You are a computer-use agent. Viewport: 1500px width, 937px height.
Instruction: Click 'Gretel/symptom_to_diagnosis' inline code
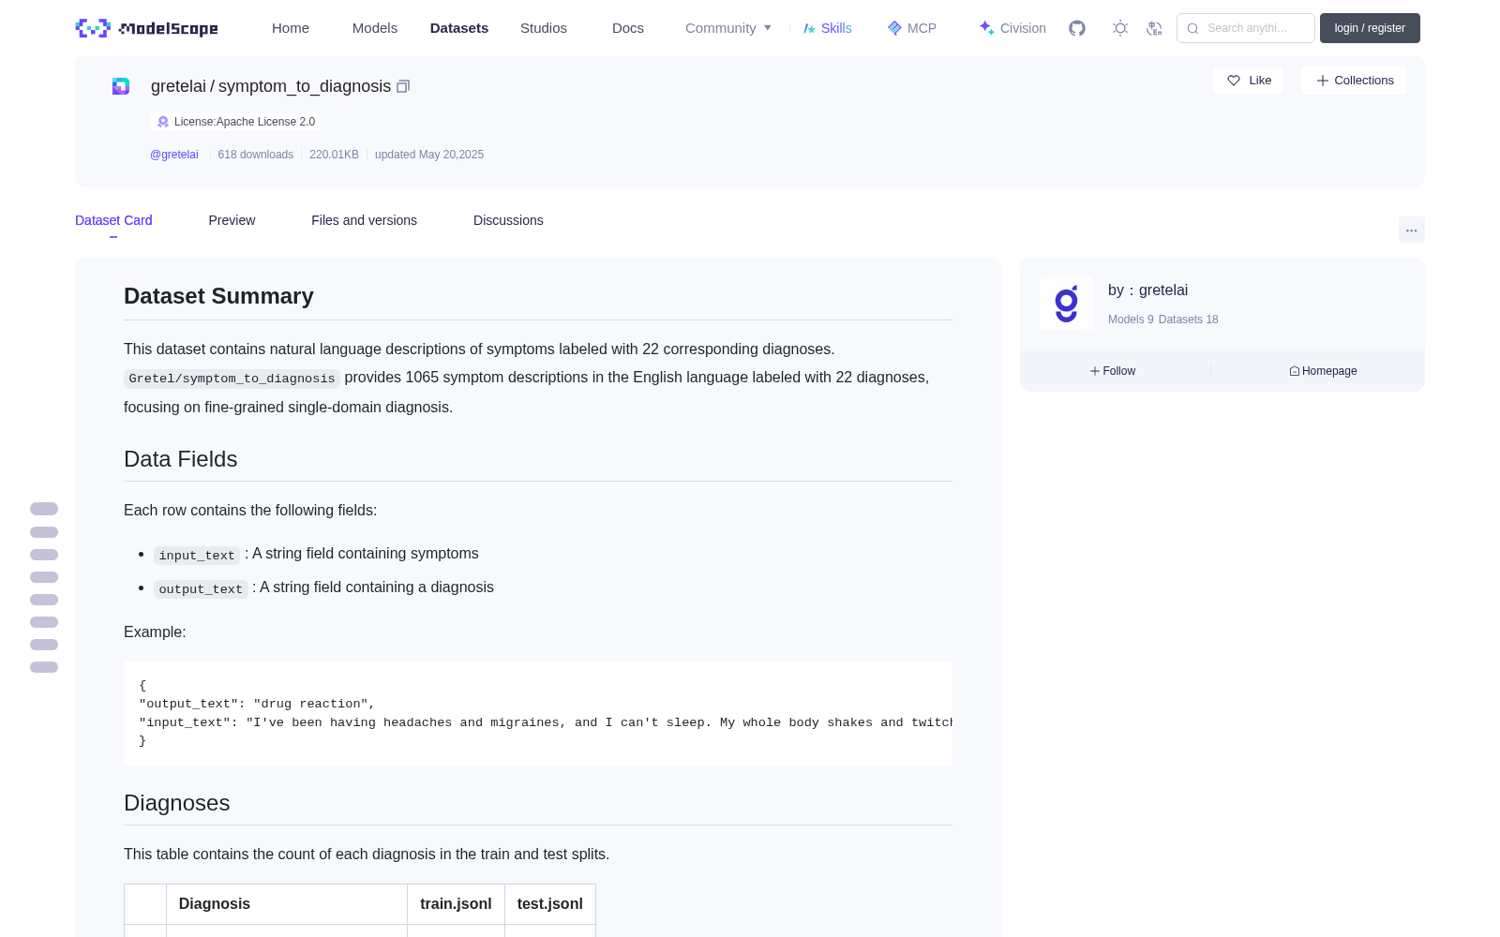tap(232, 379)
